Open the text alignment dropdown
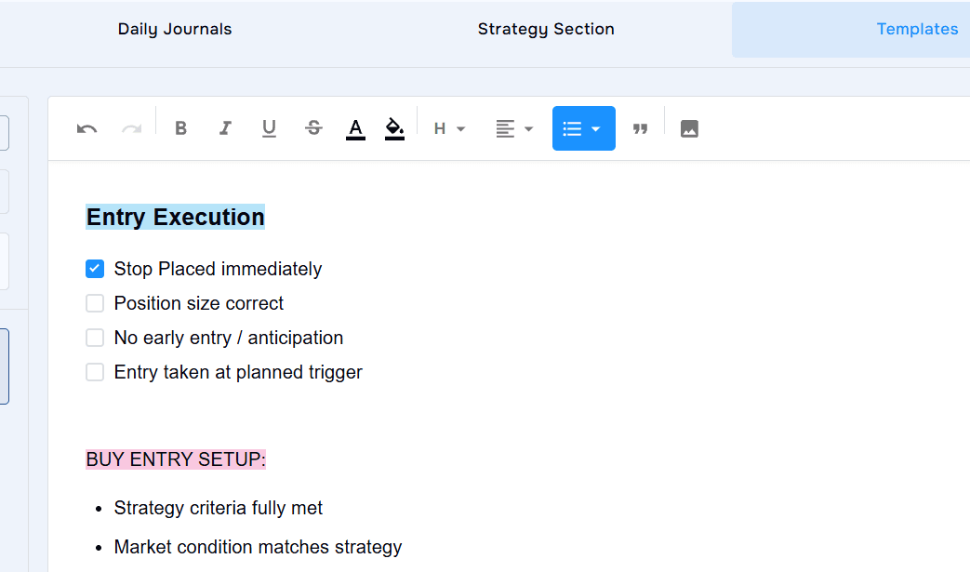 click(514, 128)
